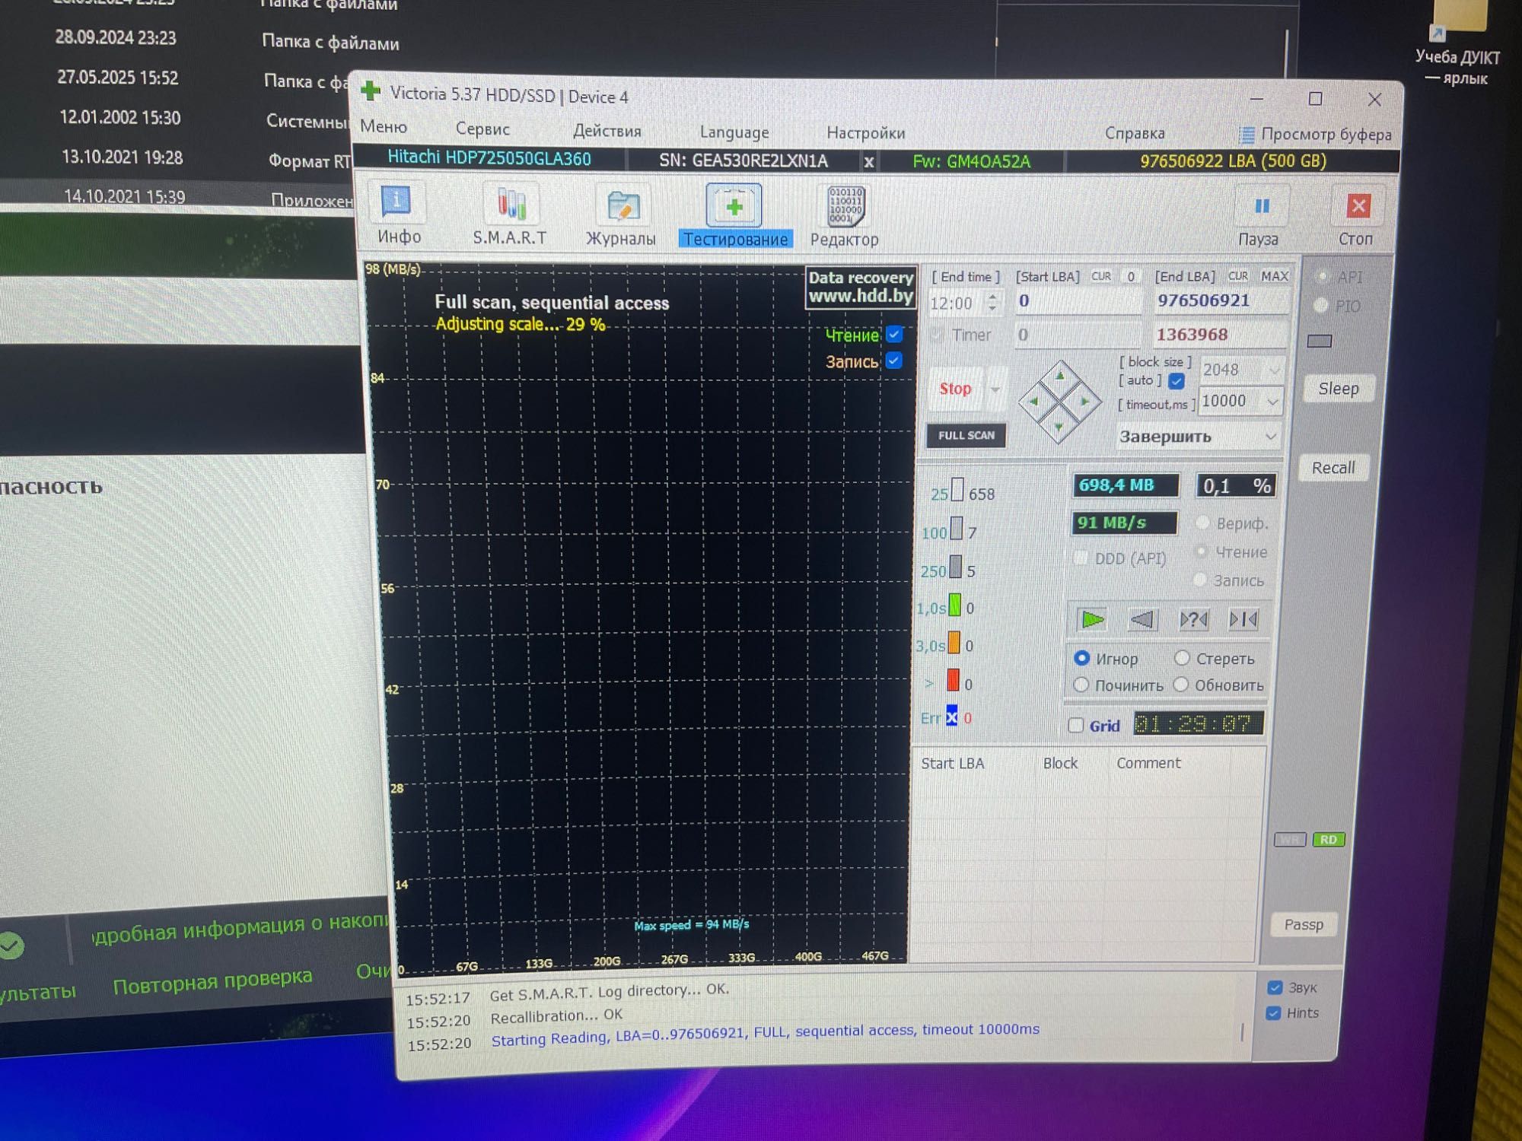Screen dimensions: 1522x1141
Task: Click the Пауза pause icon
Action: [x=1261, y=205]
